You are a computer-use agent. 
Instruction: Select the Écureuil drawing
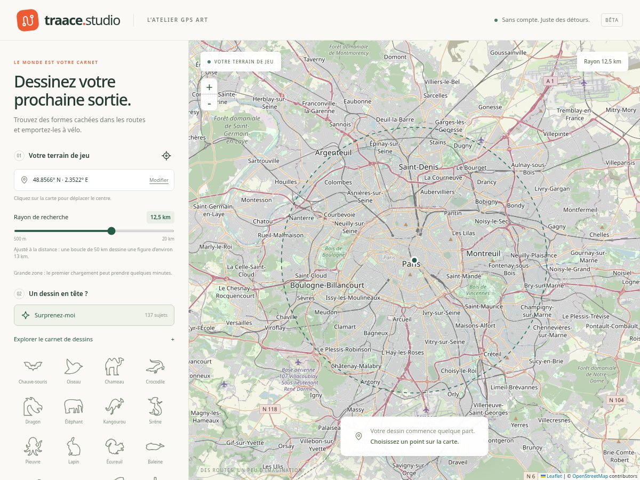[x=114, y=451]
